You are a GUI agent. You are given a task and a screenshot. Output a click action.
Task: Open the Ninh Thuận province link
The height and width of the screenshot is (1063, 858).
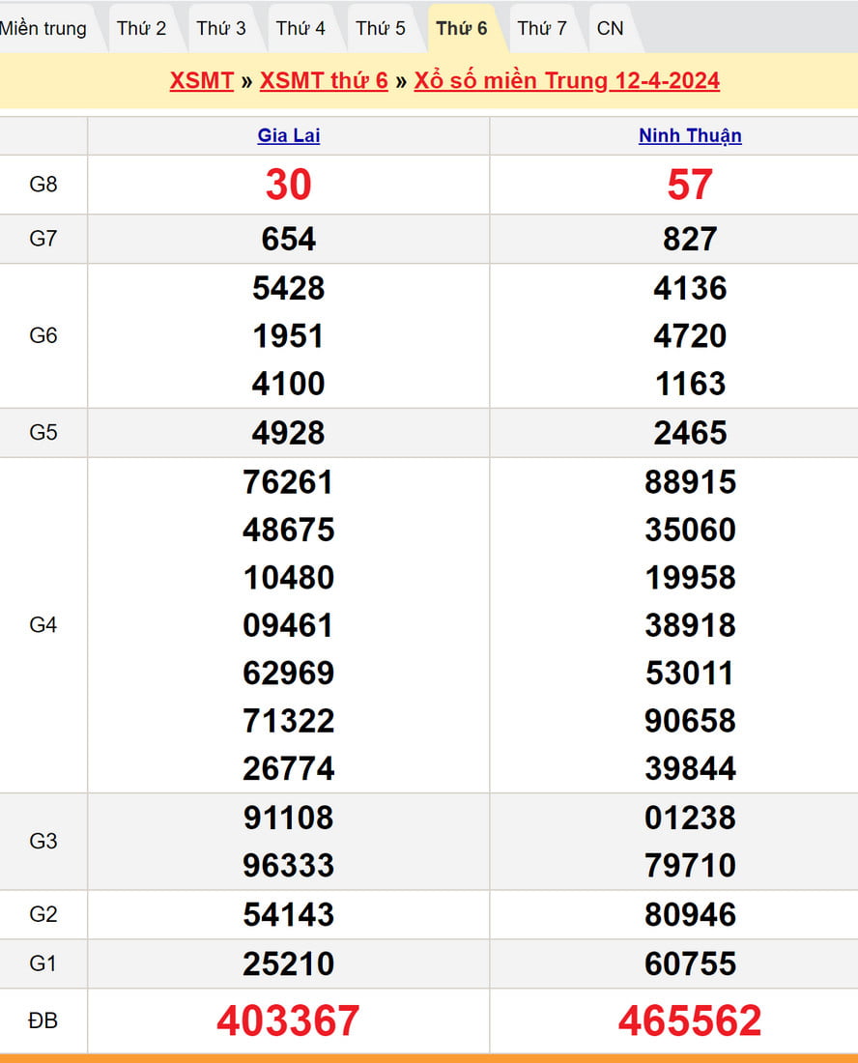tap(690, 135)
